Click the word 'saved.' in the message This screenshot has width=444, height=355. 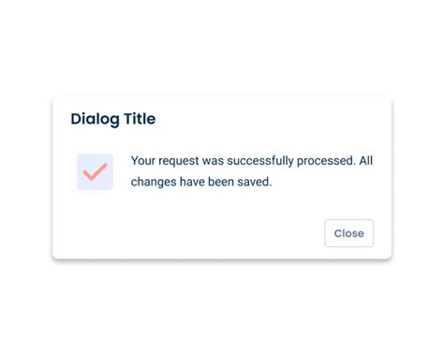(254, 182)
